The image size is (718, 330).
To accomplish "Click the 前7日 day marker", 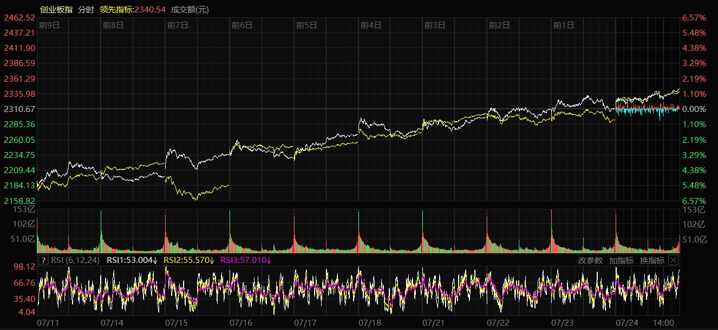I will 178,25.
